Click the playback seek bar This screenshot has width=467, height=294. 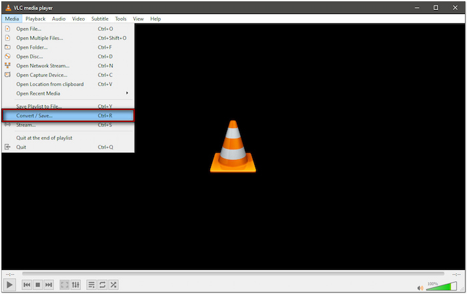[x=233, y=273]
